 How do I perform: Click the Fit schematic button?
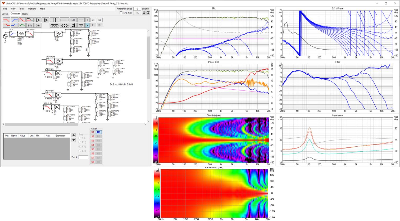(99, 25)
